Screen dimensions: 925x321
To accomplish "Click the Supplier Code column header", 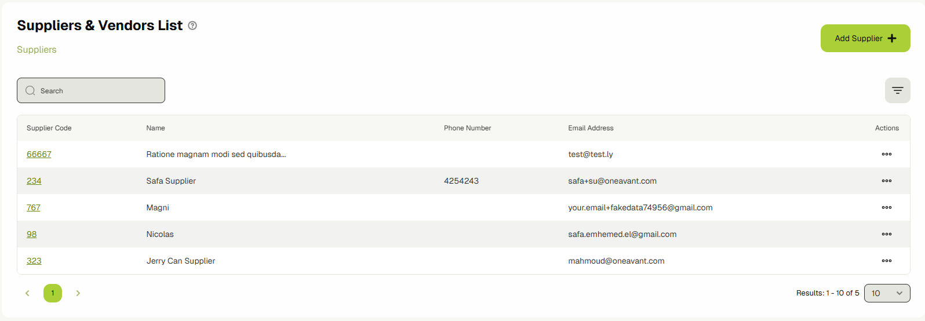I will coord(49,128).
